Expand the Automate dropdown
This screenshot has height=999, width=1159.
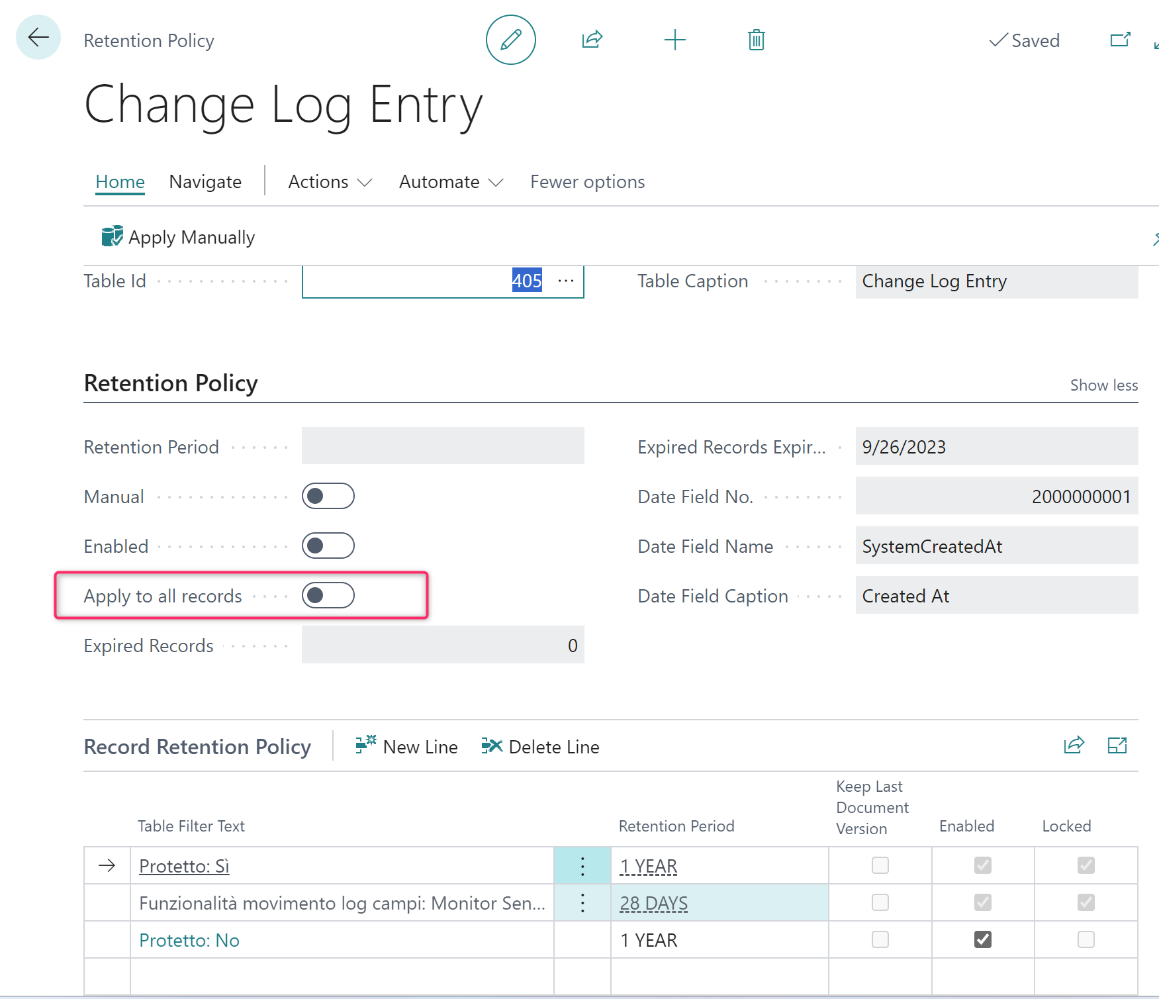pyautogui.click(x=451, y=182)
